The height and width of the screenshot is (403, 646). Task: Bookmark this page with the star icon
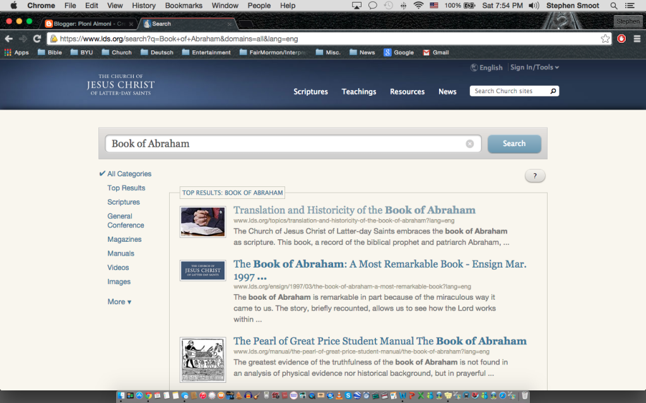(605, 38)
